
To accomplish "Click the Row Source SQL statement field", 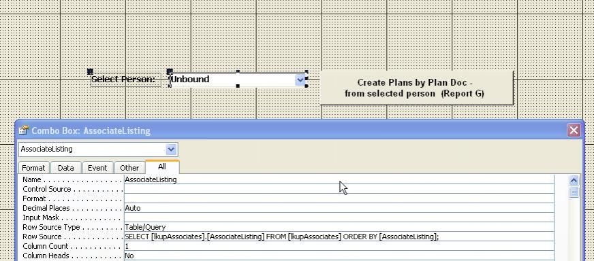I will (x=339, y=237).
